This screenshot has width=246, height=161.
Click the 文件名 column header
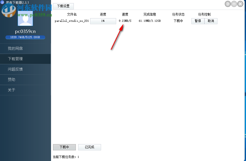(72, 14)
